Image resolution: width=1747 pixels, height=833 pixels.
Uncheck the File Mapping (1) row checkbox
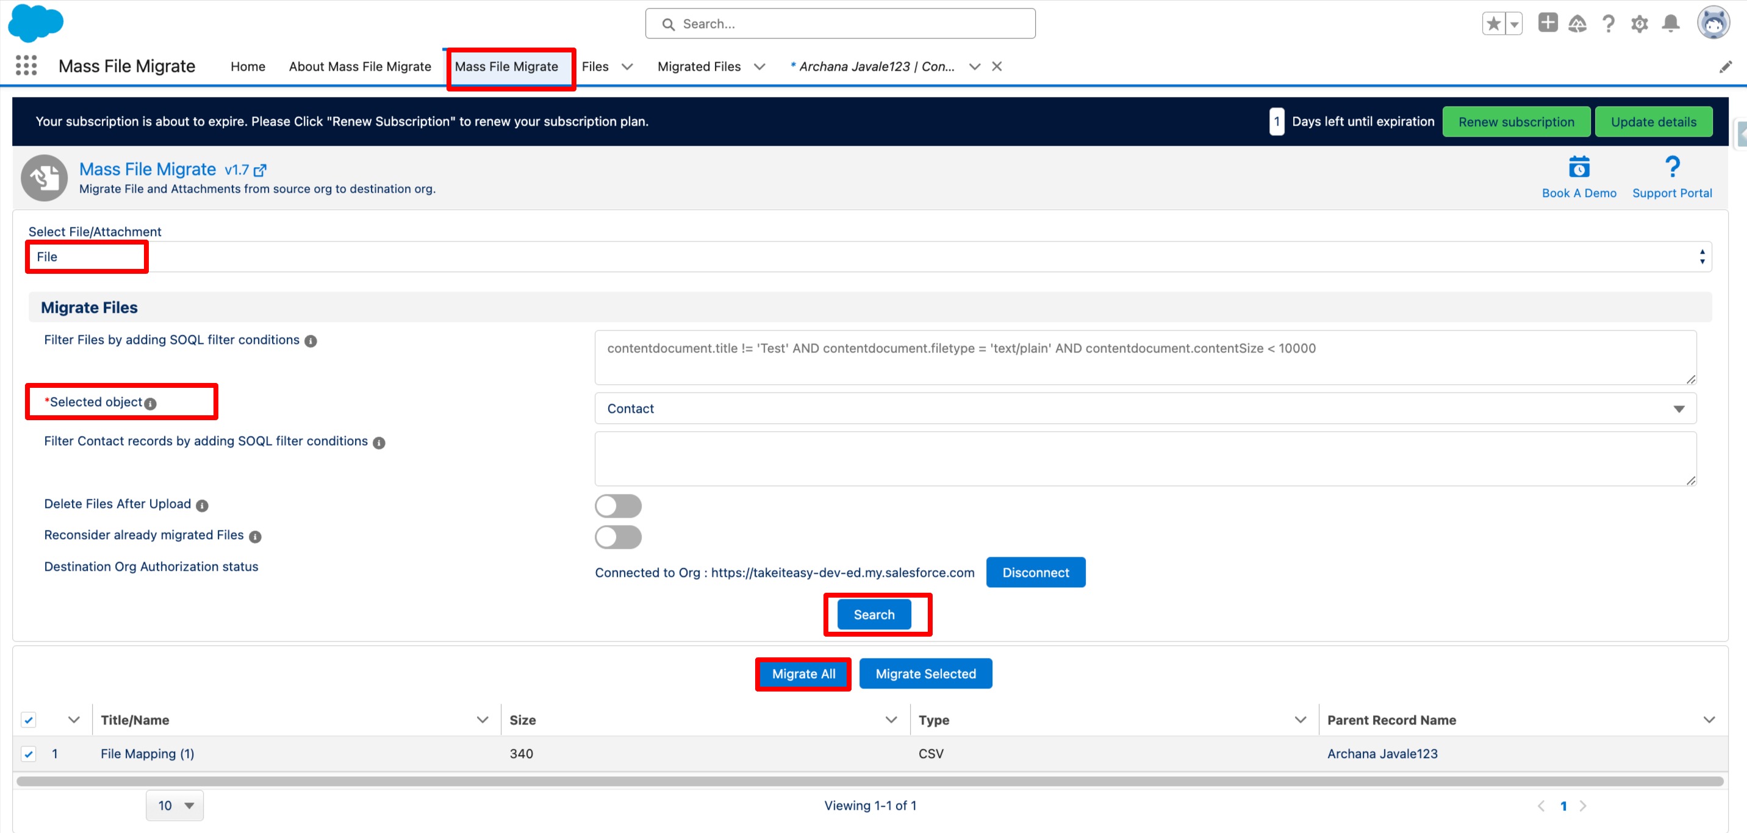coord(29,754)
